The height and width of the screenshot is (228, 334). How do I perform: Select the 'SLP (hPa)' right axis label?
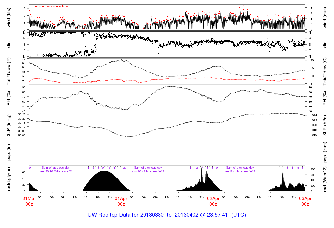click(326, 125)
